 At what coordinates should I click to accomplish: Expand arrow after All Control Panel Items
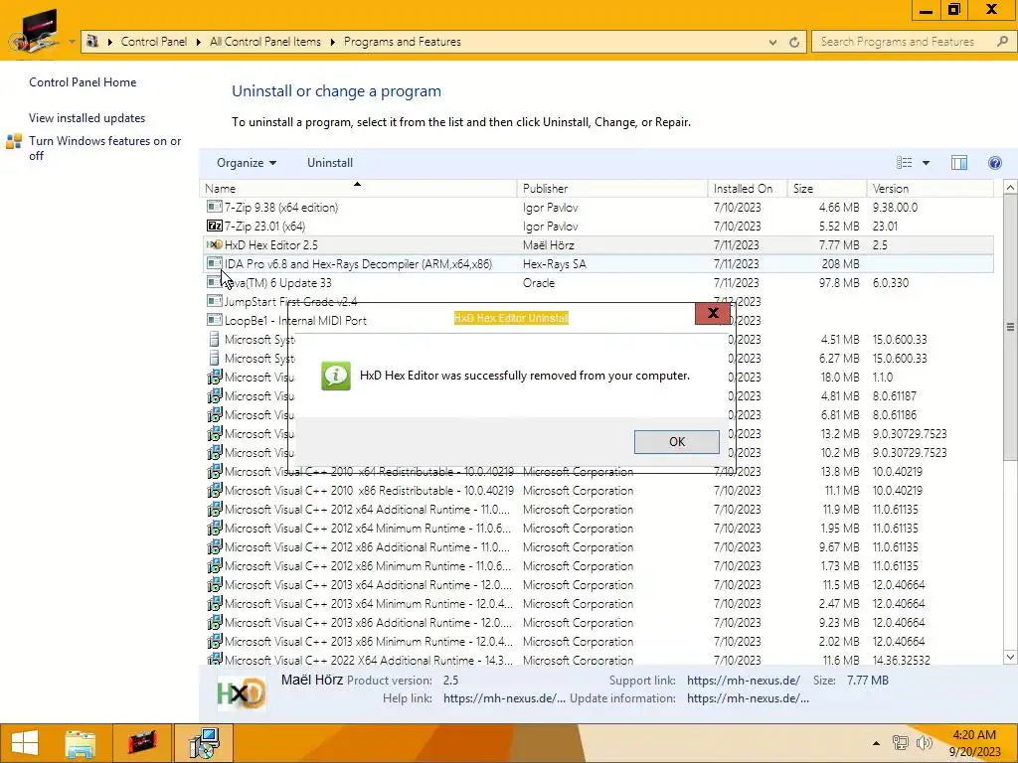332,42
